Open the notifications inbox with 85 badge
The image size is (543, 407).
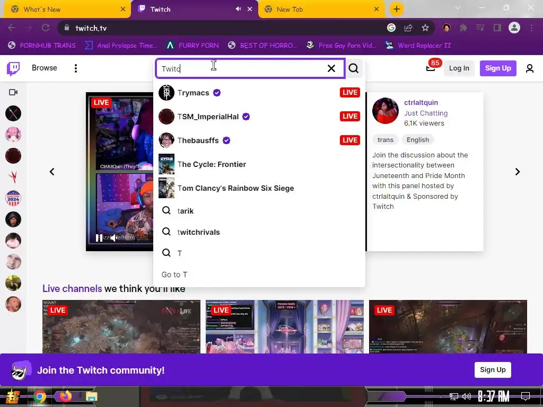tap(431, 68)
